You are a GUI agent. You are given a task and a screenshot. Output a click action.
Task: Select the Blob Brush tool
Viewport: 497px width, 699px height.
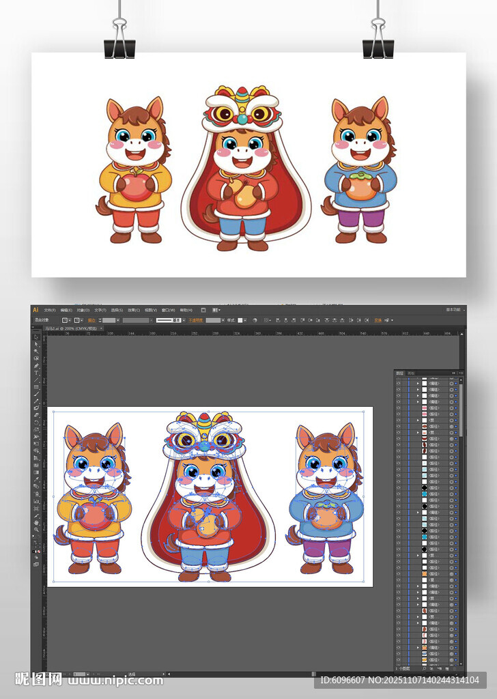tap(36, 408)
